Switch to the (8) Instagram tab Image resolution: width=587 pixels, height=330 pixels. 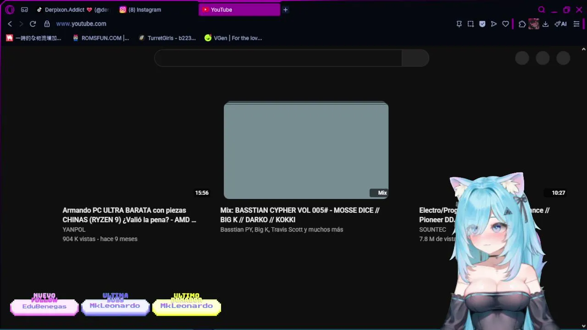click(155, 10)
